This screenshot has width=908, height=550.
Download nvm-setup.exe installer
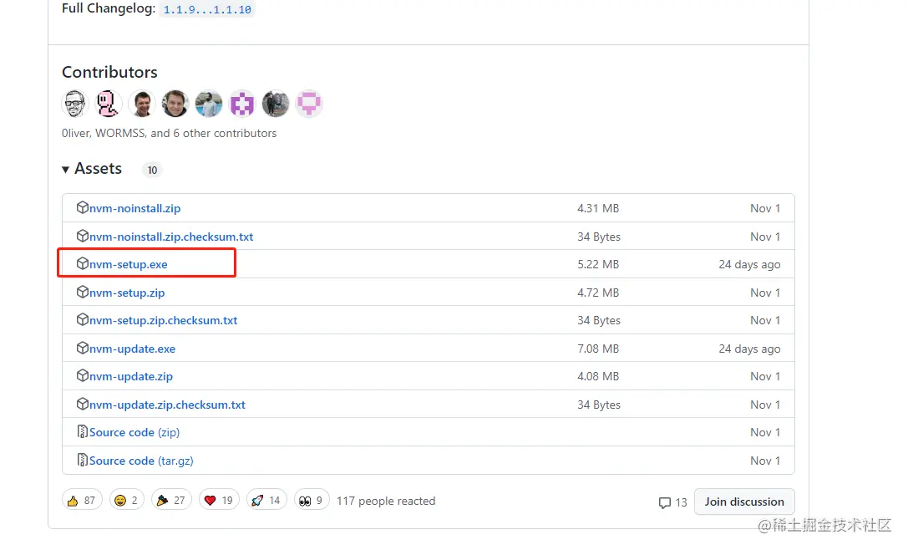(x=129, y=265)
